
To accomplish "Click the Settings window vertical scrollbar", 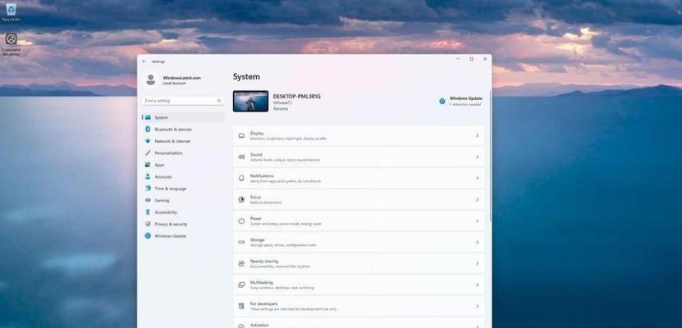I will pyautogui.click(x=491, y=157).
